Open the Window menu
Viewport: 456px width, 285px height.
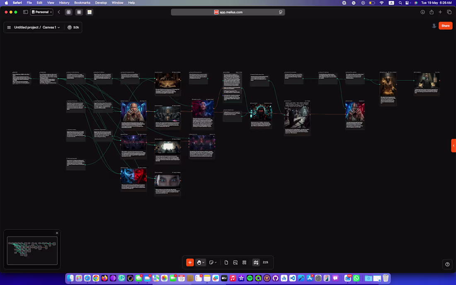pyautogui.click(x=117, y=2)
